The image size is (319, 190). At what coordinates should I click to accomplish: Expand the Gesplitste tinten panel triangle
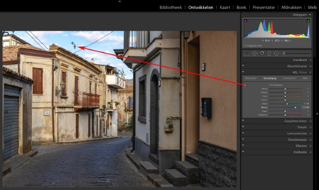pyautogui.click(x=310, y=121)
